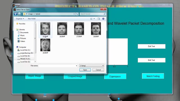The image size is (180, 101).
Task: Open the Music library
Action: (22, 35)
